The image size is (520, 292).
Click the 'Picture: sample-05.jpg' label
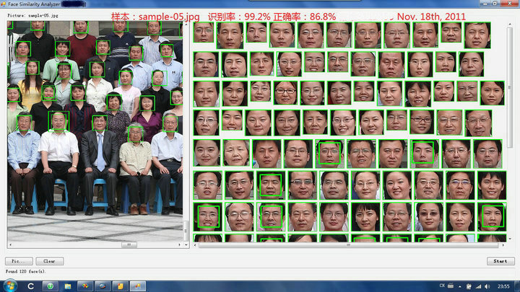pos(32,16)
